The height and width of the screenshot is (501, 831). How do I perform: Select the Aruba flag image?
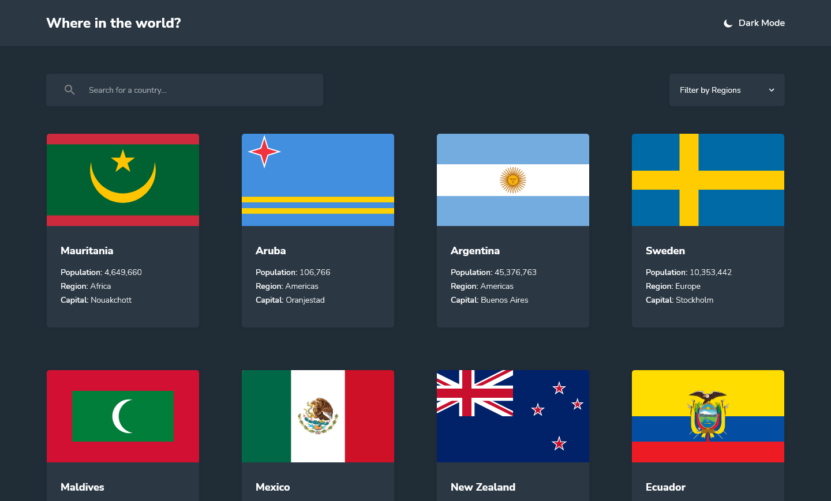pyautogui.click(x=318, y=180)
